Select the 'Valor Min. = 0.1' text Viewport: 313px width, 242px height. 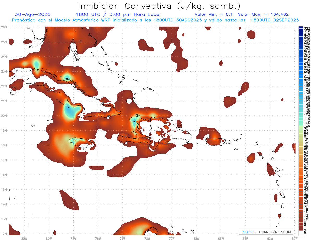point(214,14)
